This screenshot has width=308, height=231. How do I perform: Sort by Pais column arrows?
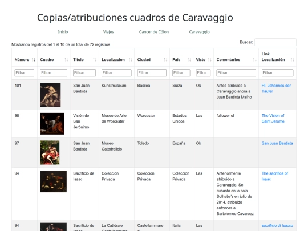[x=189, y=60]
